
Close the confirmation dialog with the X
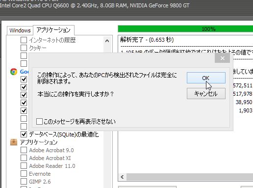click(222, 58)
